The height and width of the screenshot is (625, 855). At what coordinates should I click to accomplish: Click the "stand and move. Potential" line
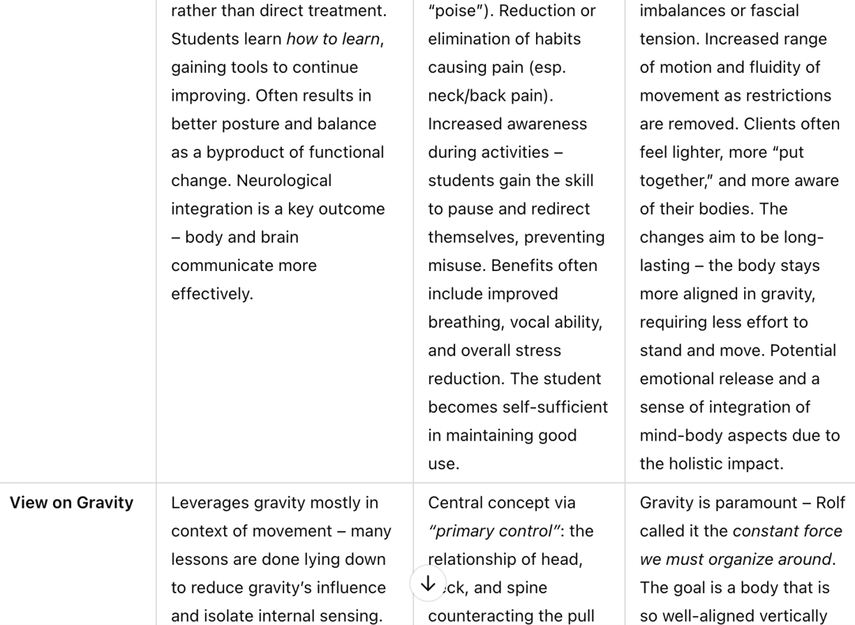tap(738, 351)
